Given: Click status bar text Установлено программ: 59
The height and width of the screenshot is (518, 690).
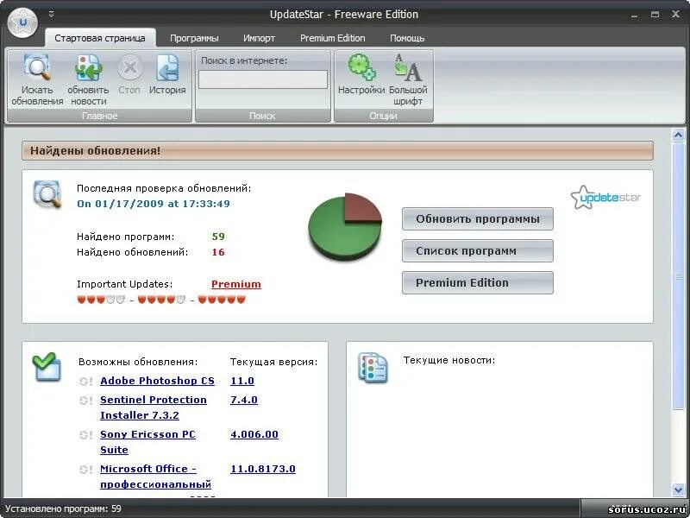Looking at the screenshot, I should 63,509.
